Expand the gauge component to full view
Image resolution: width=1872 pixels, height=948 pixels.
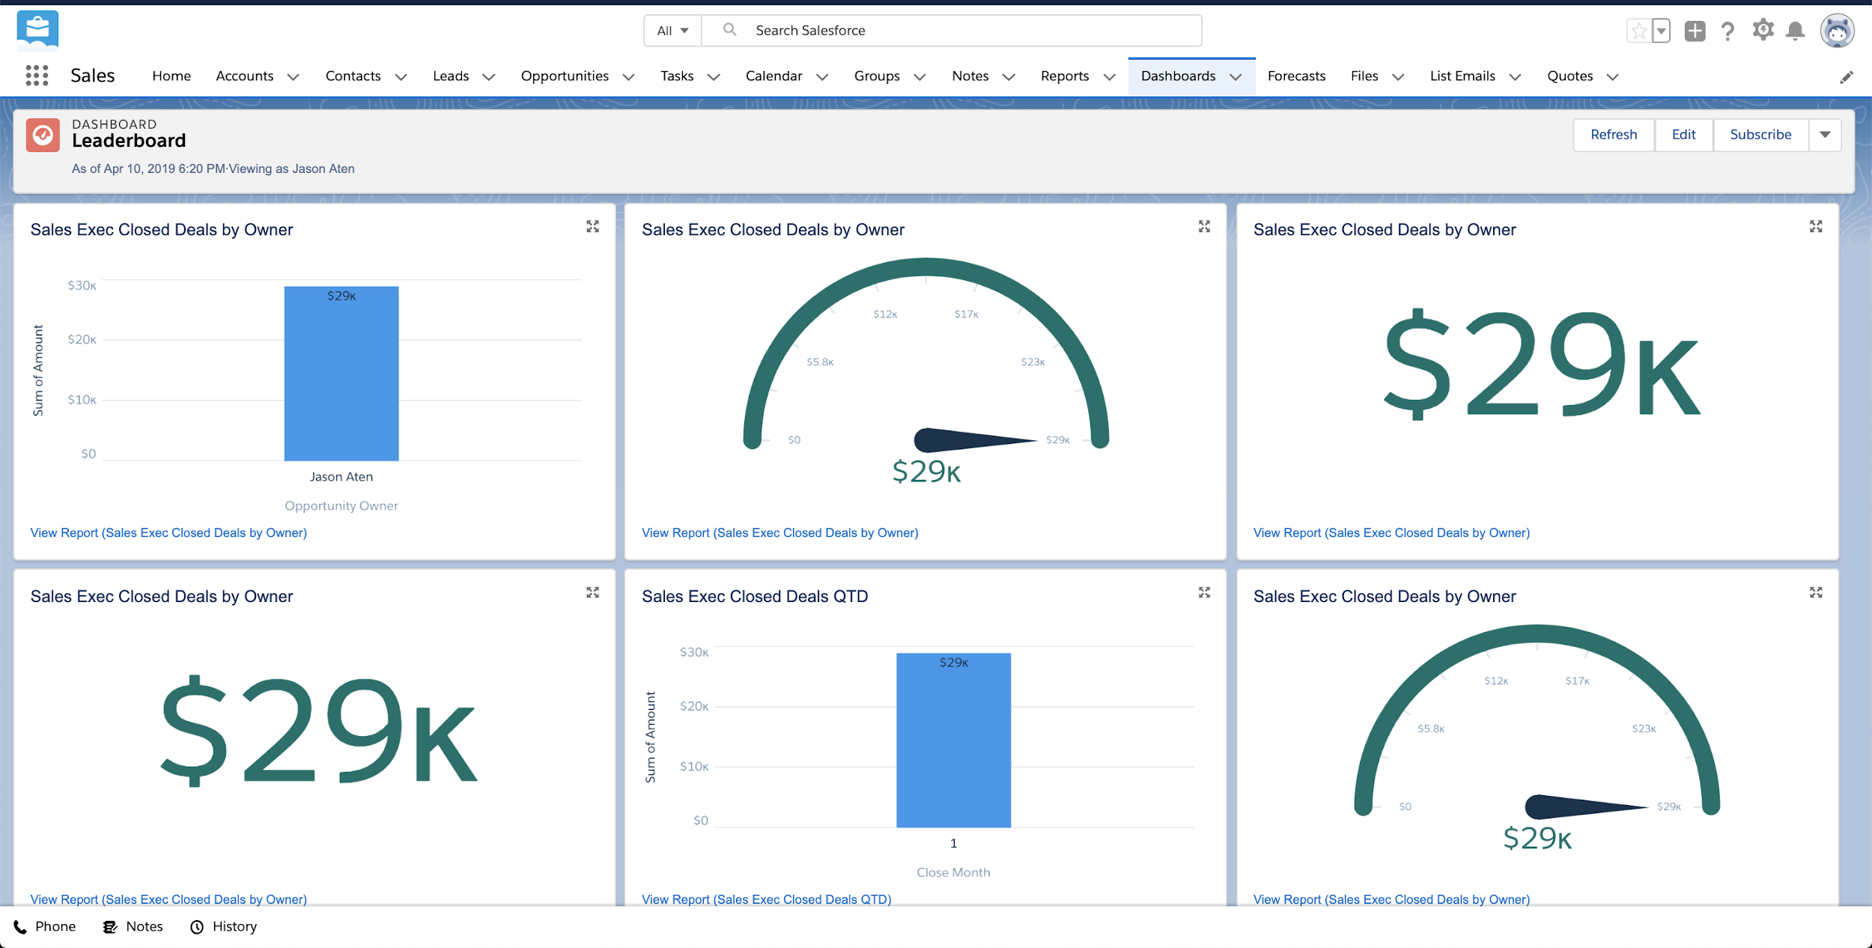pos(1204,226)
